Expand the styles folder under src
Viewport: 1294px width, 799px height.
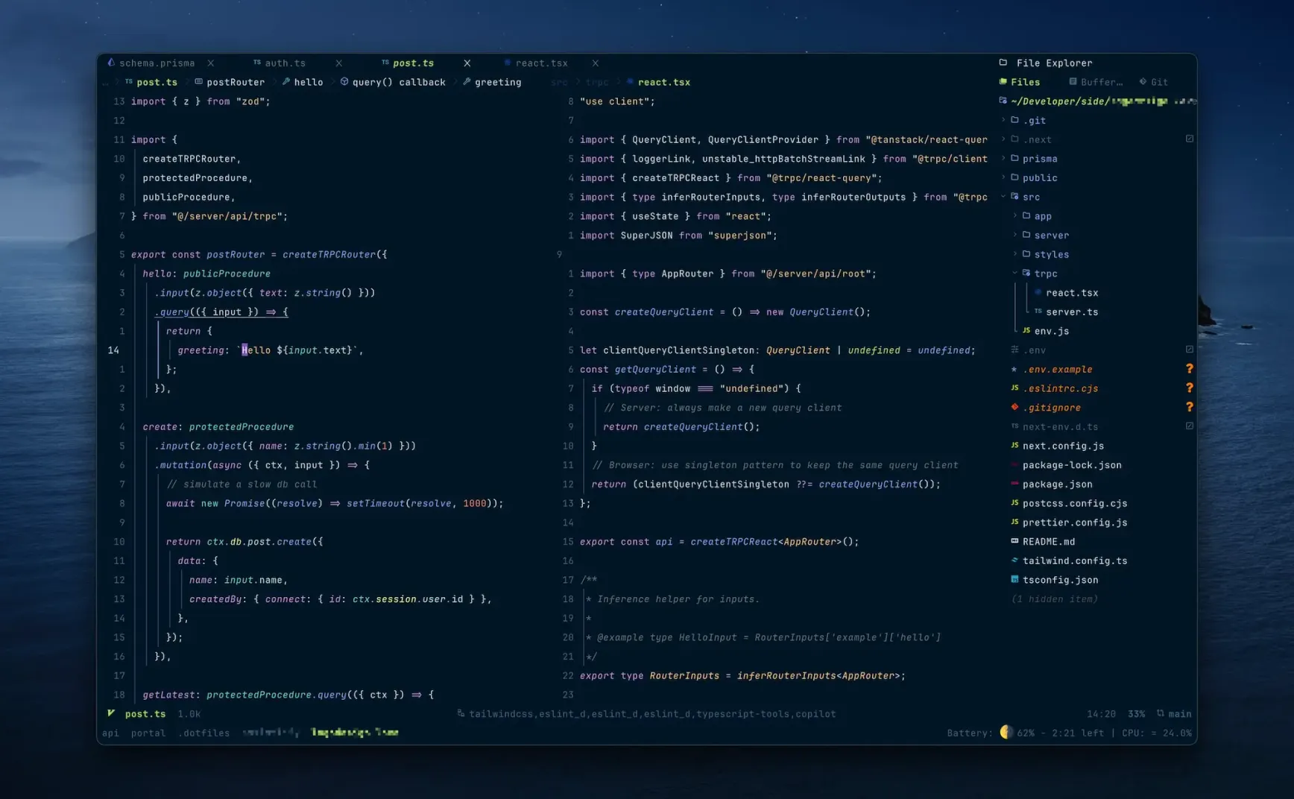tap(1014, 254)
